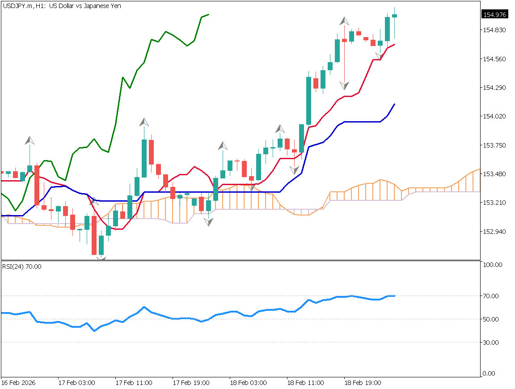Click the 16 Feb 2026 date label
The image size is (515, 389).
[18, 383]
